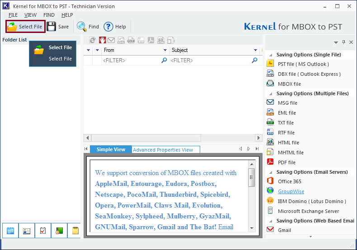Image resolution: width=357 pixels, height=250 pixels.
Task: Click the From filter magnifier icon
Action: [164, 60]
